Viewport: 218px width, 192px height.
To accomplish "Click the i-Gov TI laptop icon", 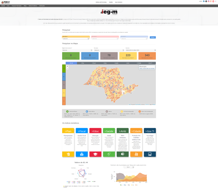I will pos(150,154).
